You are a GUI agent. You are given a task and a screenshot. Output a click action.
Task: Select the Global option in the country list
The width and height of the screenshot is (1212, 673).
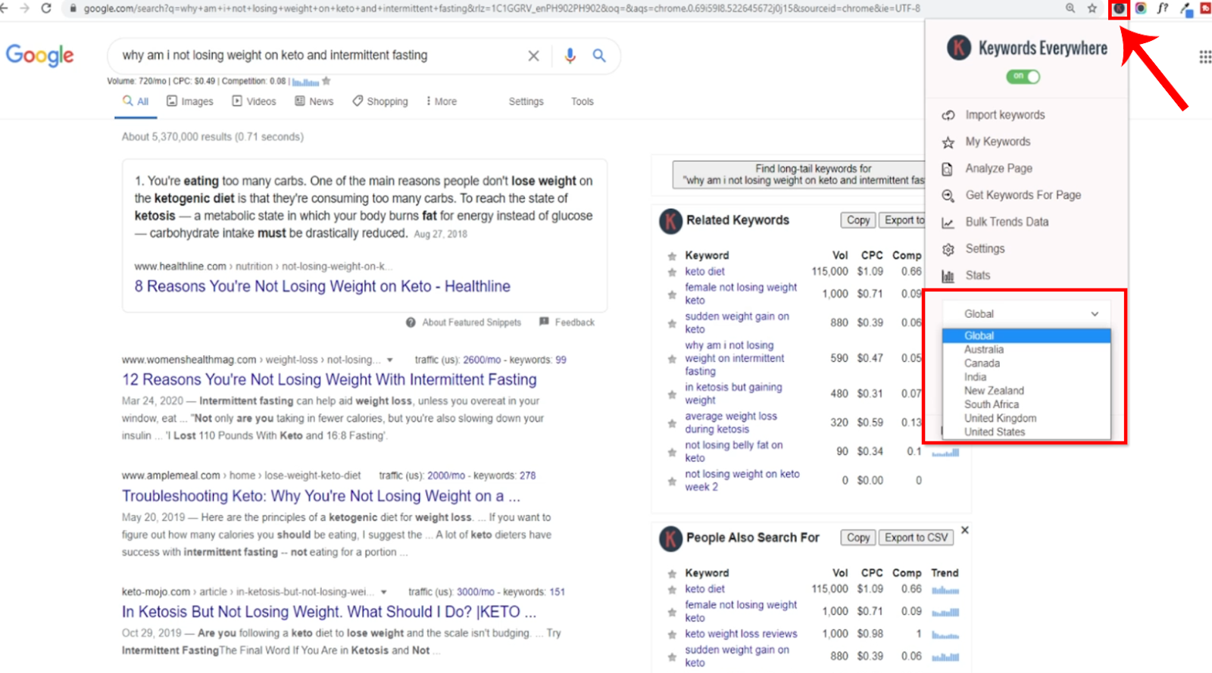pos(1026,335)
